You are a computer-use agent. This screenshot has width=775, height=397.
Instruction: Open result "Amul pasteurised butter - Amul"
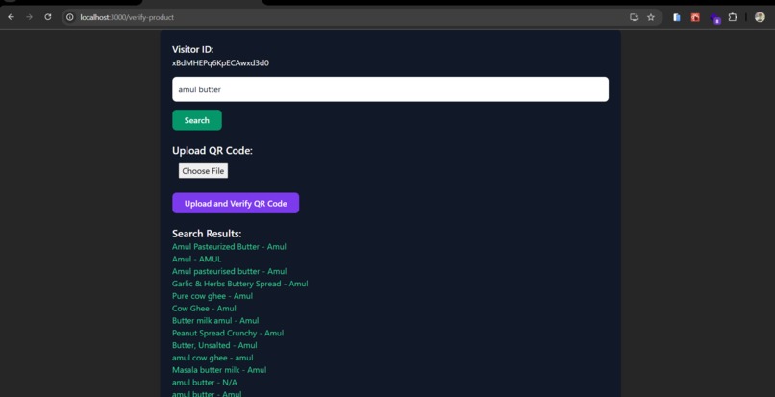tap(230, 271)
